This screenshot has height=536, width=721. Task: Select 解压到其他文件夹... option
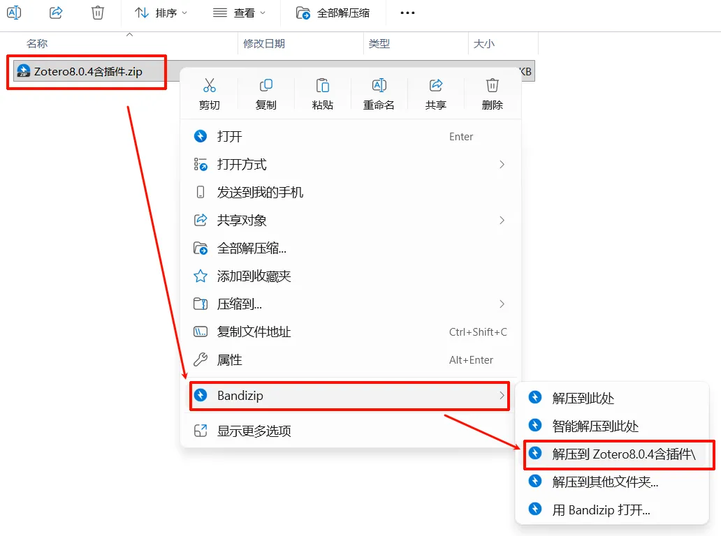point(612,482)
